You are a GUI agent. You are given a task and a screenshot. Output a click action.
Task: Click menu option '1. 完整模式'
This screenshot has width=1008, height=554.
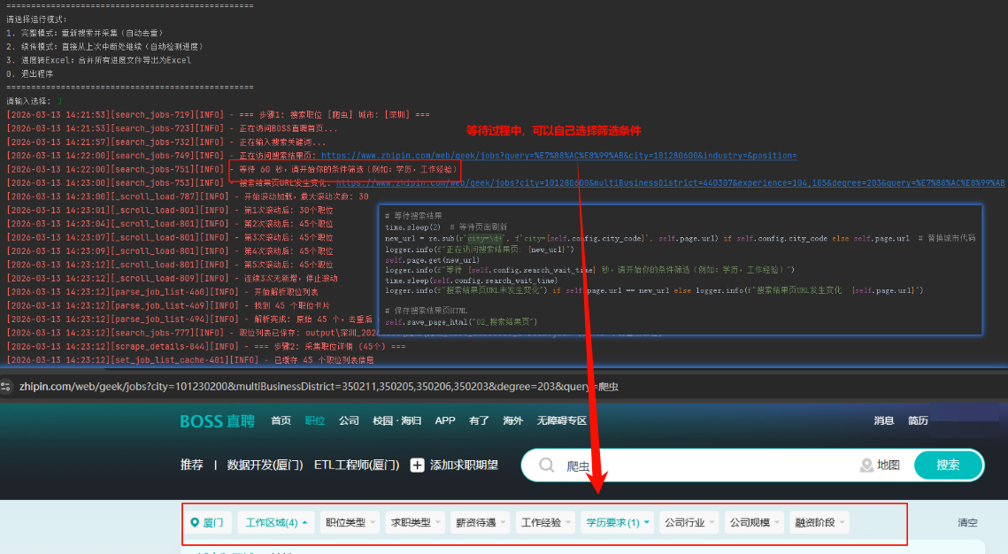point(86,33)
